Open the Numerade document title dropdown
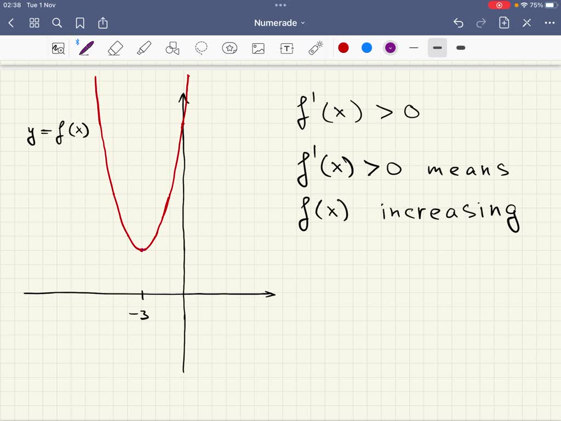The image size is (561, 421). point(279,23)
